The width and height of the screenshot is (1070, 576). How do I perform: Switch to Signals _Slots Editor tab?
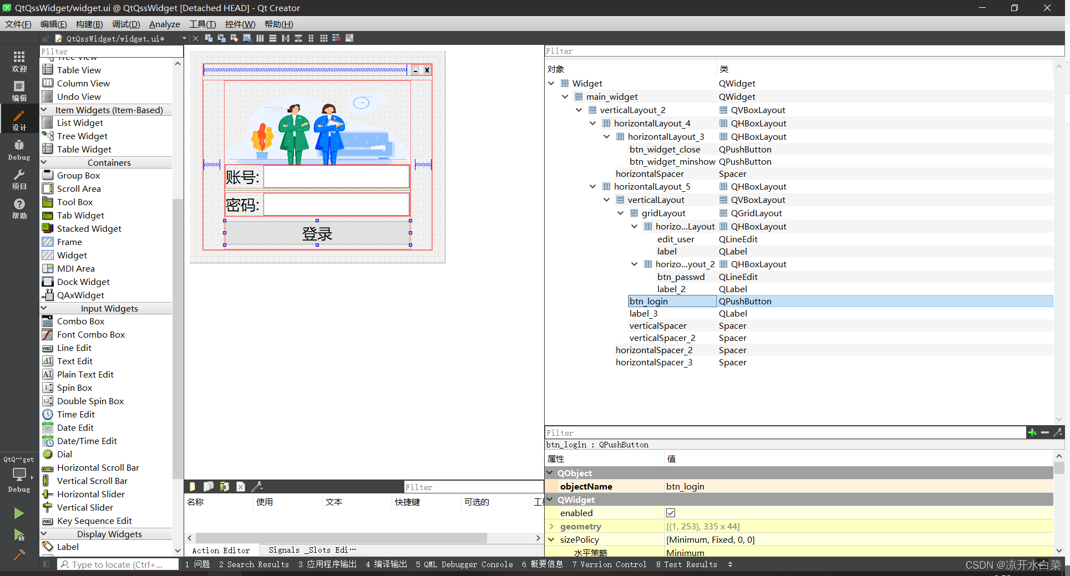[312, 550]
